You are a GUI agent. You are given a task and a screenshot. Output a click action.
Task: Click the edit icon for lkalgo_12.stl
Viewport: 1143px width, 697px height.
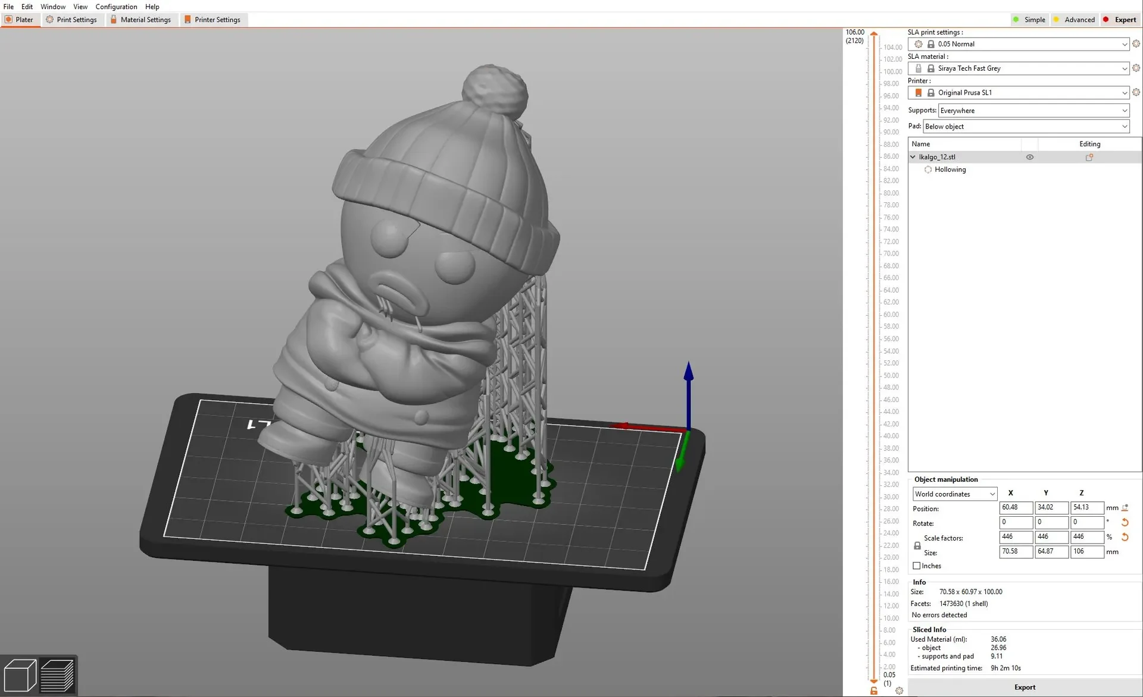1089,157
